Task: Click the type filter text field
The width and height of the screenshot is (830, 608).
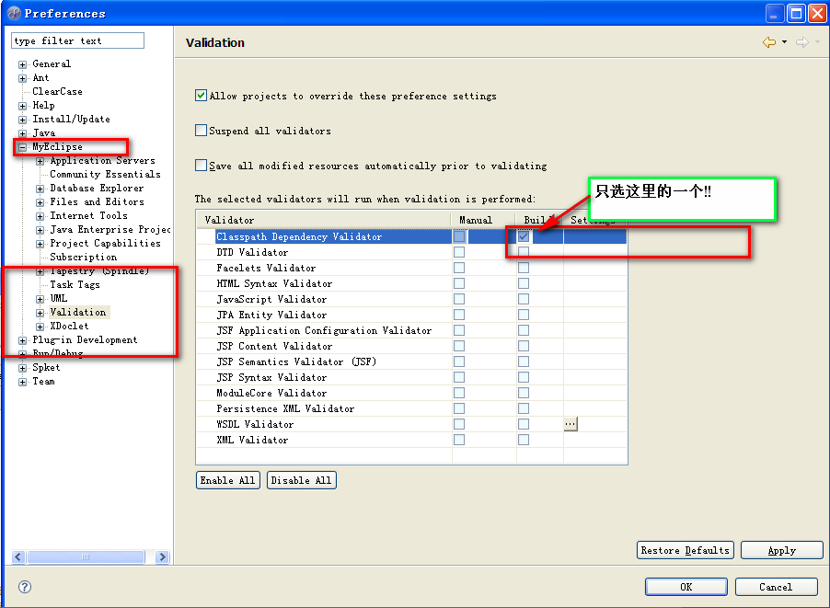Action: click(77, 40)
